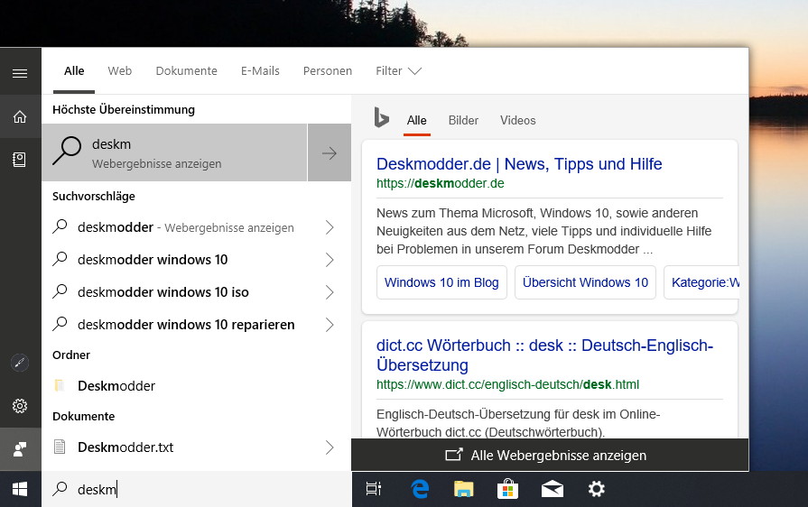Expand chevron for 'deskmodder windows 10'

point(330,260)
